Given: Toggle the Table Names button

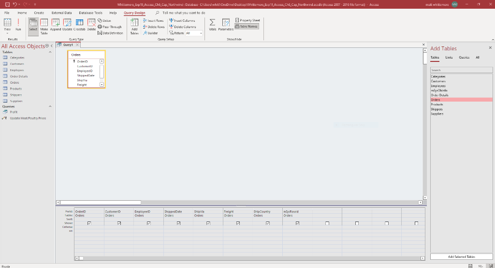Looking at the screenshot, I should point(247,27).
